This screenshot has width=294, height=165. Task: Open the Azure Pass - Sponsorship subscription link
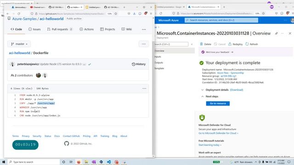click(231, 73)
